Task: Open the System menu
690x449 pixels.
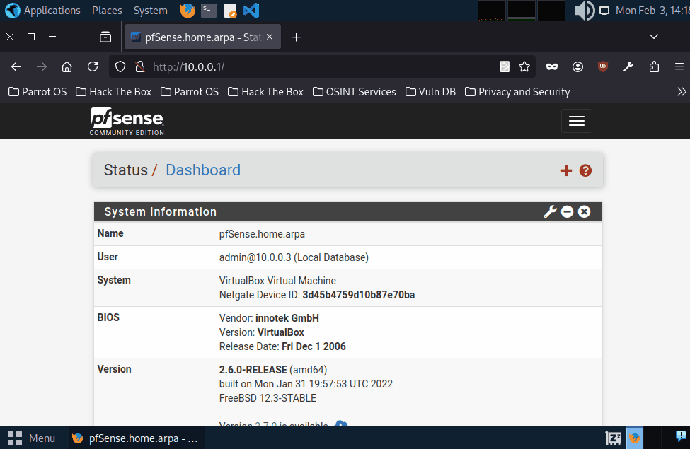Action: tap(151, 10)
